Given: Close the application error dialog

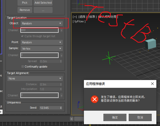Looking at the screenshot, I should click(x=152, y=84).
